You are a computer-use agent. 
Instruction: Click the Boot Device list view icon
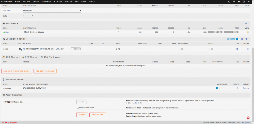tap(246, 23)
